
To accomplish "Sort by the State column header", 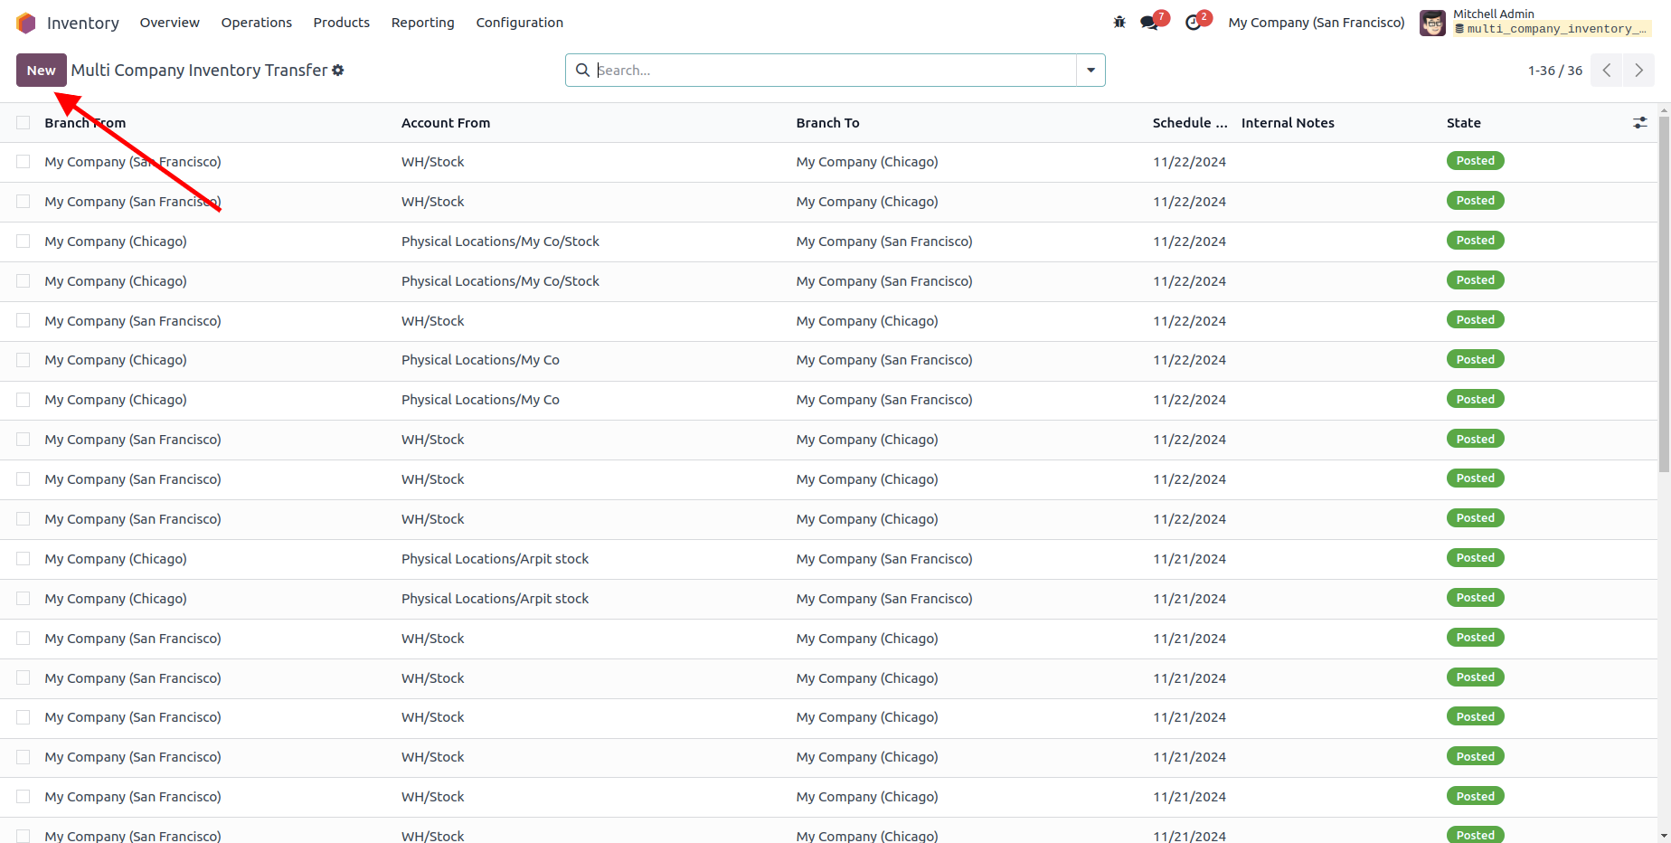I will 1463,123.
